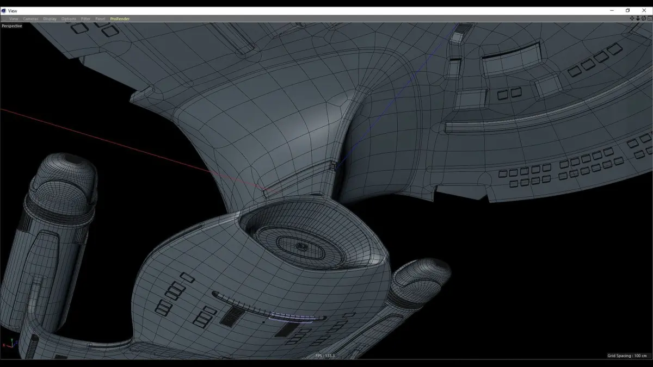The image size is (653, 367).
Task: Open the View menu
Action: pyautogui.click(x=14, y=19)
